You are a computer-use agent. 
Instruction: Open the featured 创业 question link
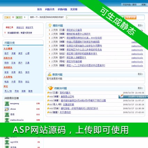tap(82, 54)
